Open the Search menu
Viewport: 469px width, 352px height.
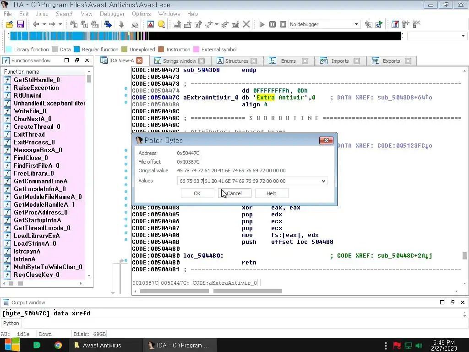pyautogui.click(x=65, y=14)
